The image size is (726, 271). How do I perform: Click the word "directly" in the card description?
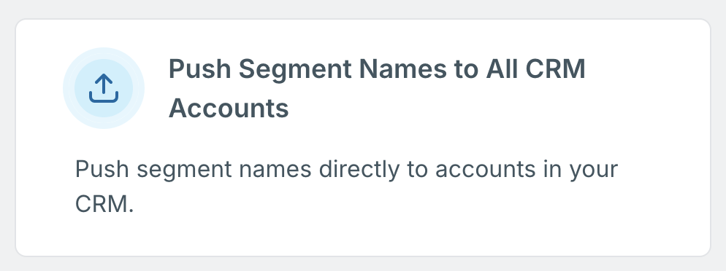click(359, 170)
